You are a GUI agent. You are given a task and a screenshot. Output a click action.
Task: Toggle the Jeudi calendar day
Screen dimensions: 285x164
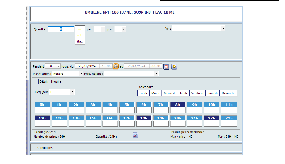click(x=183, y=93)
